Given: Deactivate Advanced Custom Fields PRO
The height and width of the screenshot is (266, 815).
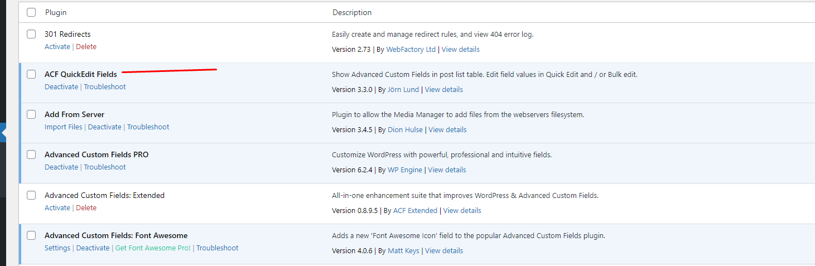Looking at the screenshot, I should click(x=61, y=167).
